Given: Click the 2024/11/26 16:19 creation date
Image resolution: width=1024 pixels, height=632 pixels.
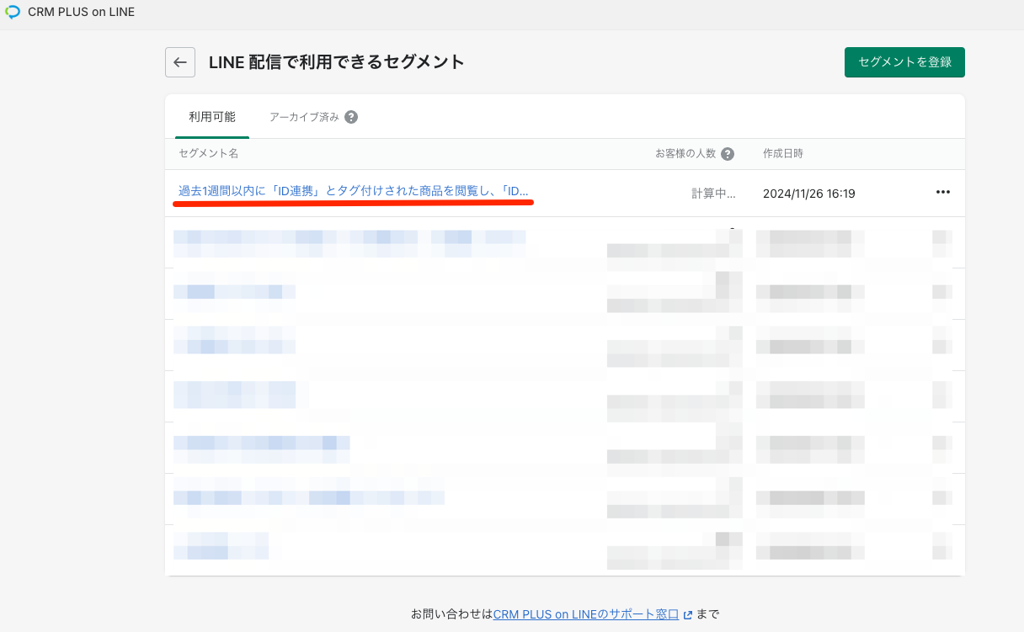Looking at the screenshot, I should click(x=809, y=194).
